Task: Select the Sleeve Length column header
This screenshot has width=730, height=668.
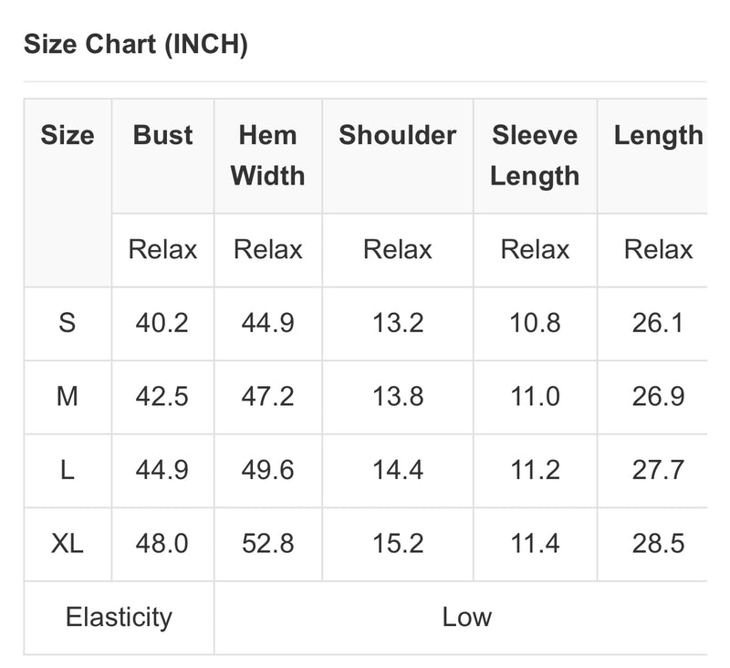Action: click(x=535, y=155)
